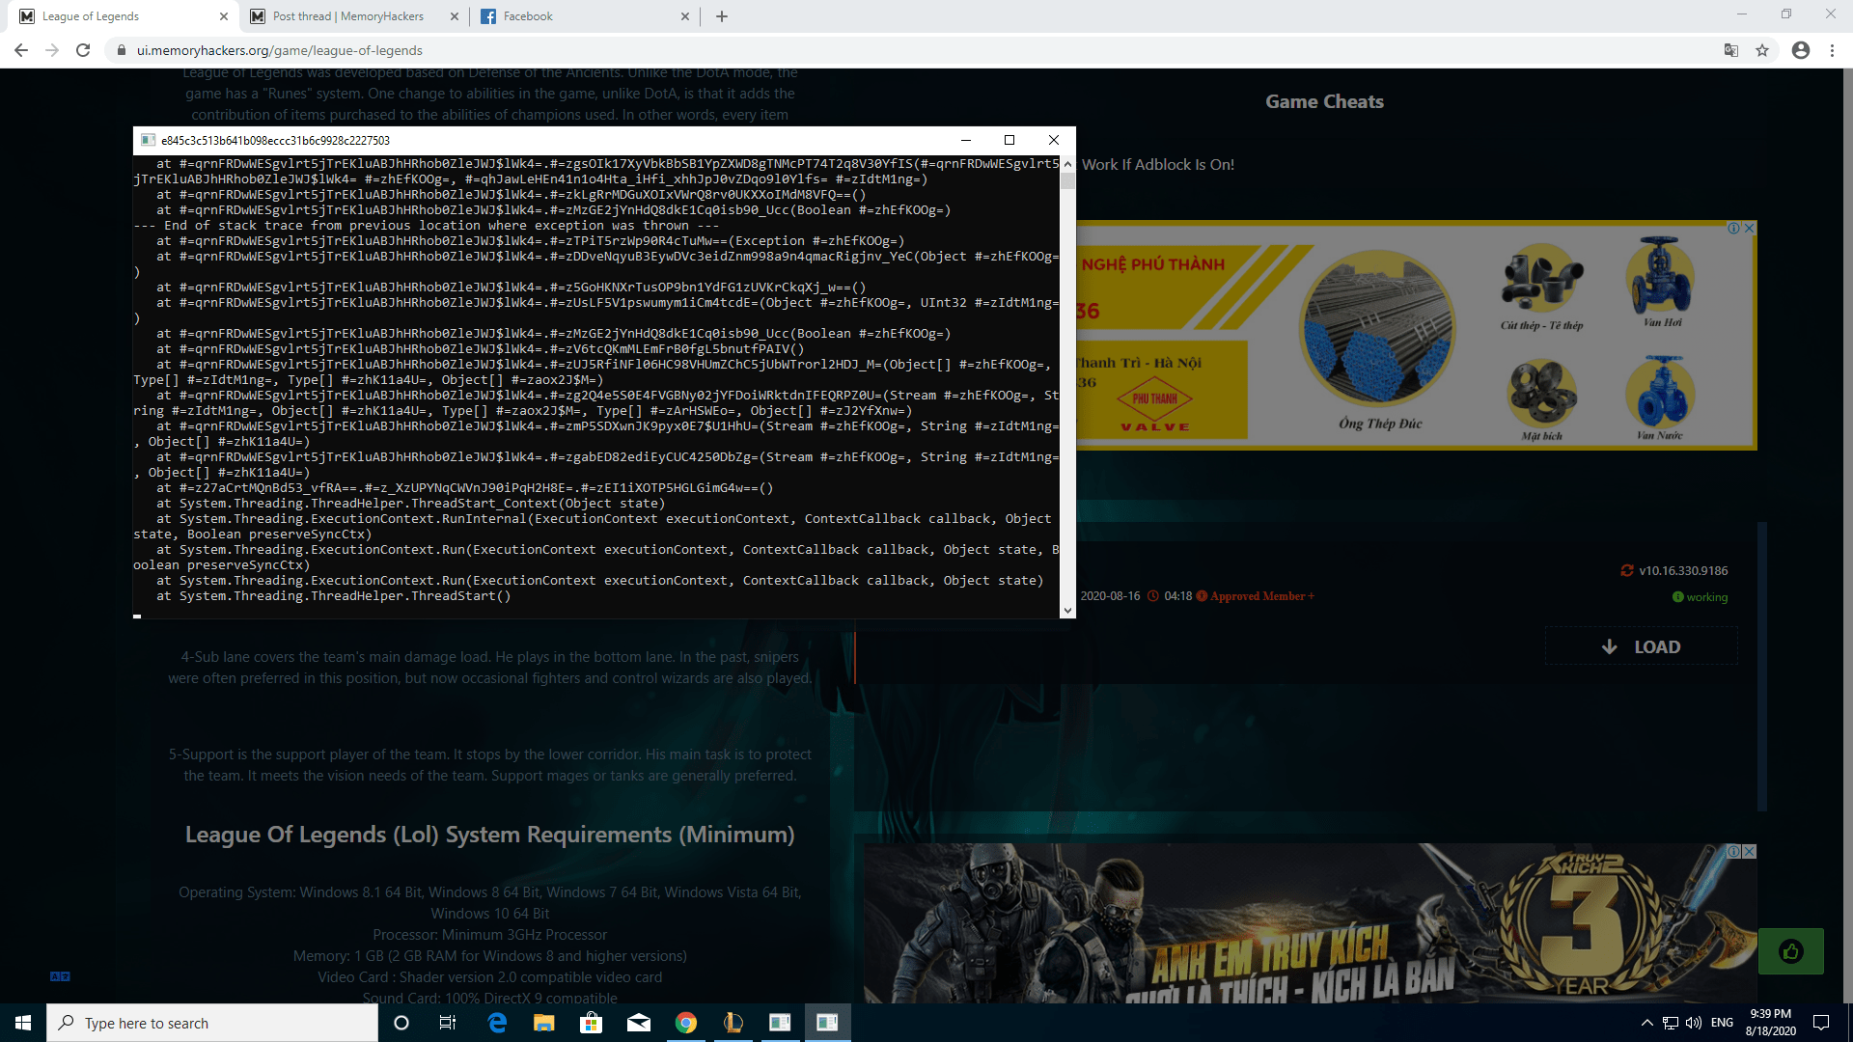Click the System Requirements (Minimum) heading
1853x1042 pixels.
click(x=490, y=835)
